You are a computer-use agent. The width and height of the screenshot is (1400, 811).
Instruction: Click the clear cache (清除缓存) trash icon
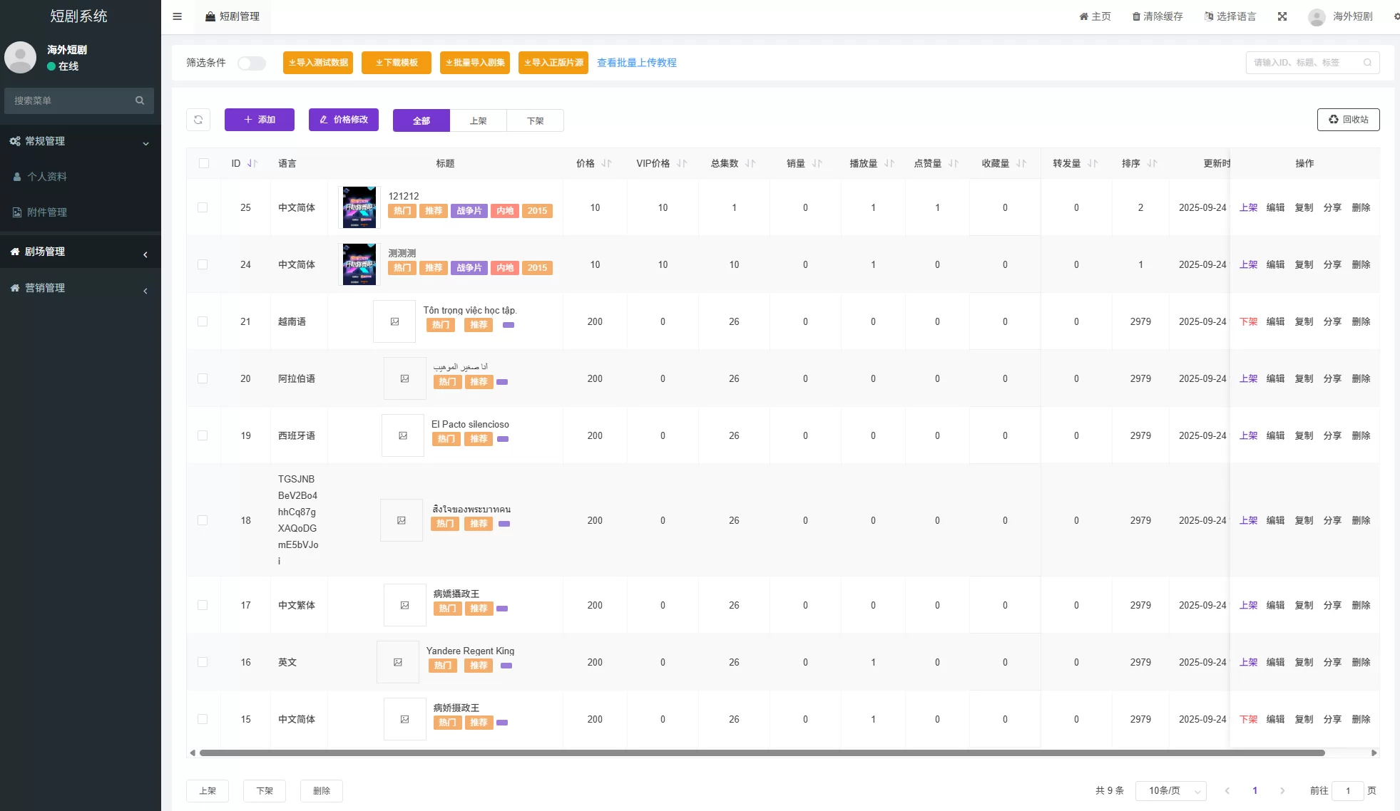[1136, 16]
